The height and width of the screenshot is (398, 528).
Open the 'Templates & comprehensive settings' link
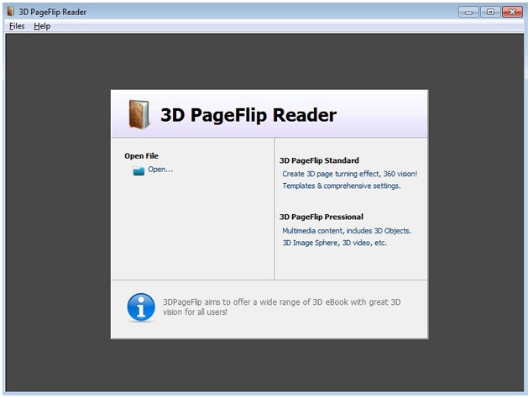click(x=342, y=186)
